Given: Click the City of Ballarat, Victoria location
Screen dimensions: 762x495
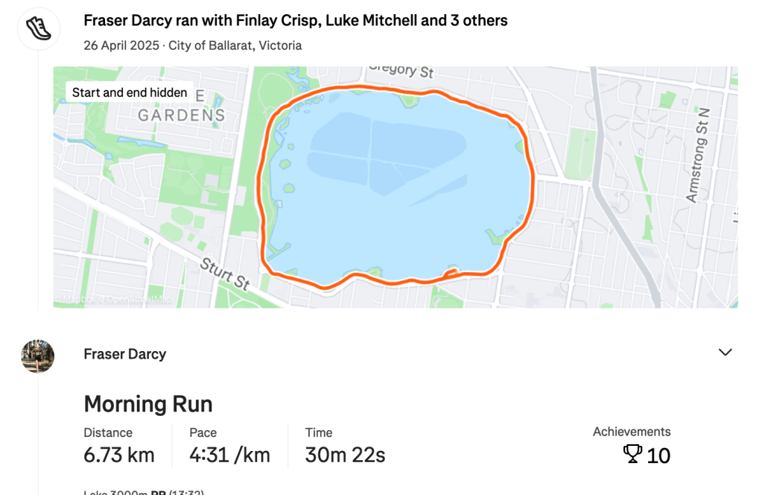Looking at the screenshot, I should pos(235,45).
